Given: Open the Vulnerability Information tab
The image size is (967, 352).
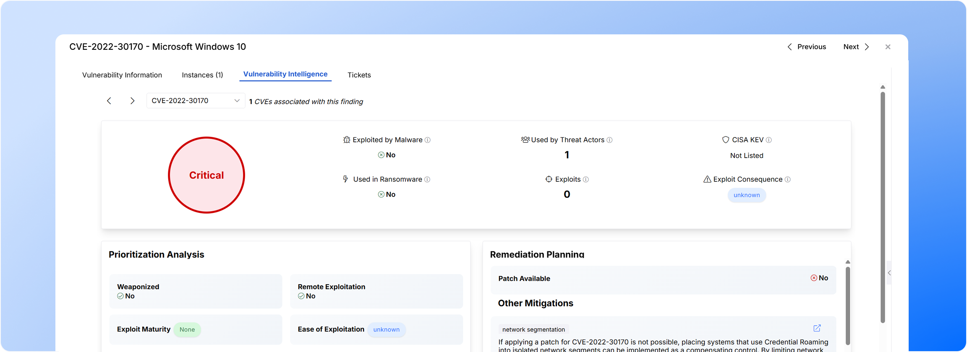Looking at the screenshot, I should [122, 75].
